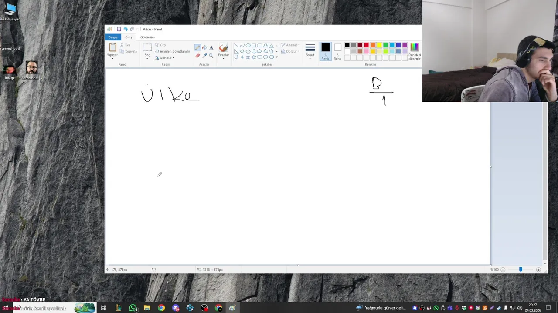Select the Pencil tool in Paint
Image resolution: width=558 pixels, height=313 pixels.
click(197, 47)
